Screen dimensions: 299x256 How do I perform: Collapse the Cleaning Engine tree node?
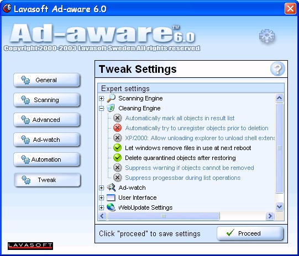[x=102, y=108]
